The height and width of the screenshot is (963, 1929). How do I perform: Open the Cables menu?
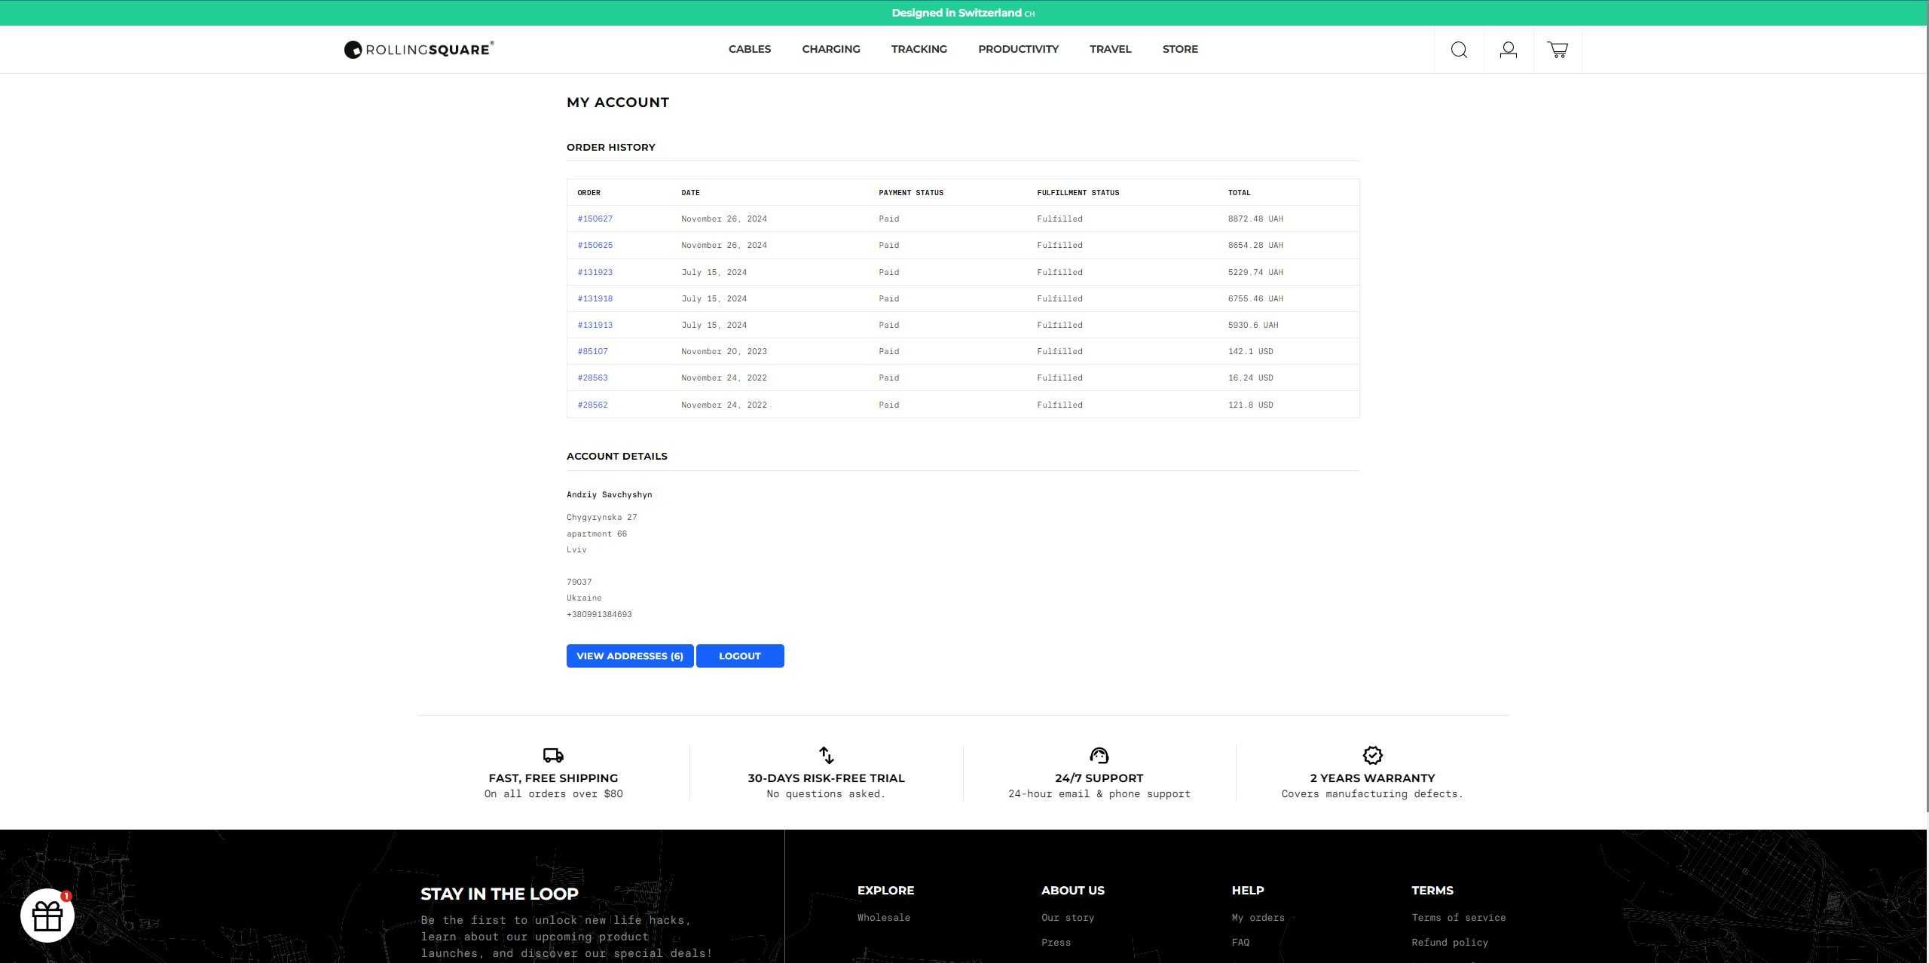[x=749, y=49]
